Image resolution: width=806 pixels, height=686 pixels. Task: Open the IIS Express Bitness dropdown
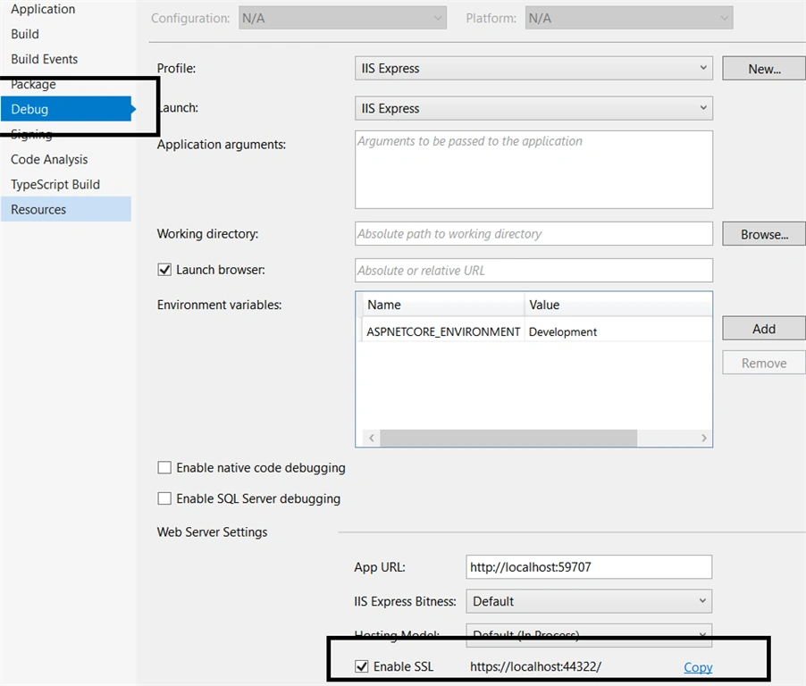[x=589, y=601]
